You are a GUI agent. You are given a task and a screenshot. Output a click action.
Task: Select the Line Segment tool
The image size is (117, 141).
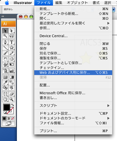[x=5, y=48]
